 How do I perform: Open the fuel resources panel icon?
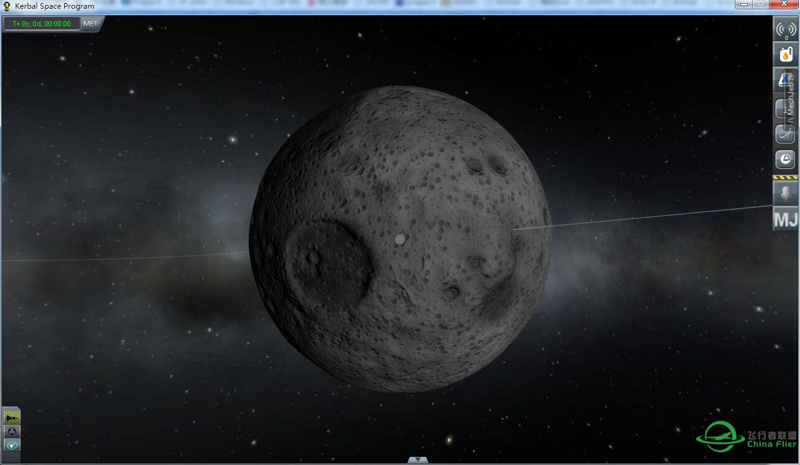tap(785, 55)
